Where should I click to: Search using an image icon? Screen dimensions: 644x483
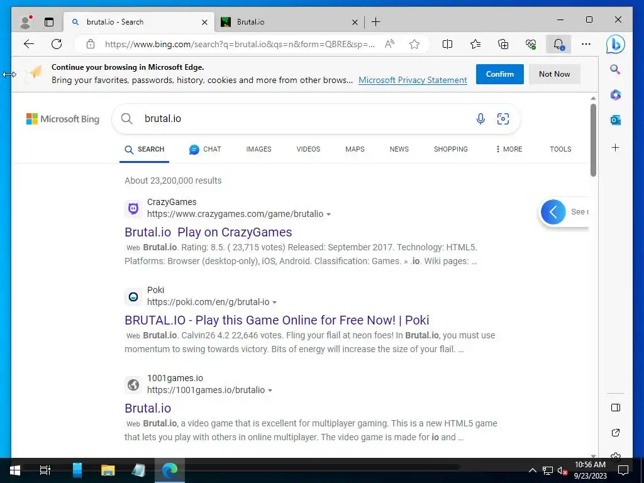503,119
